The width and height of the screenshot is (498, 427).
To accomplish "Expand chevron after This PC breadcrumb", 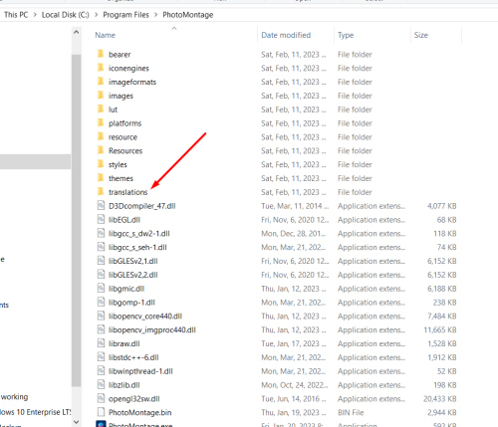I will click(x=35, y=15).
